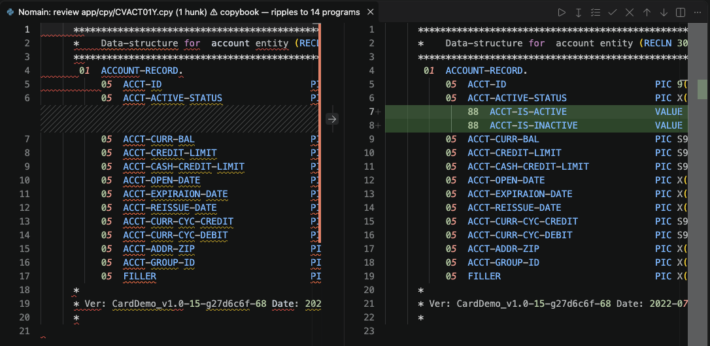Click ACCT-REISSUE-DATE in the left pane
Screen dimensions: 710x346
170,208
